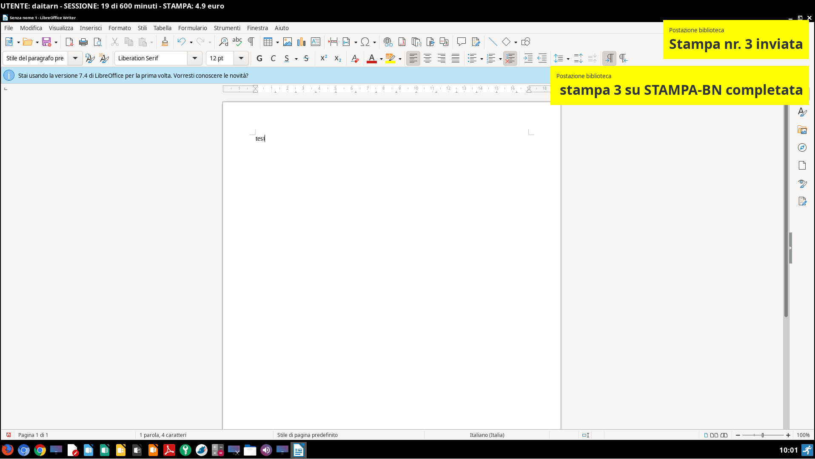Open Liberation Serif font name dropdown
Screen dimensions: 815x459
(x=195, y=58)
